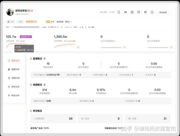The width and height of the screenshot is (180, 136).
Task: Click the 推广品类 8 card
Action: pyautogui.click(x=100, y=119)
